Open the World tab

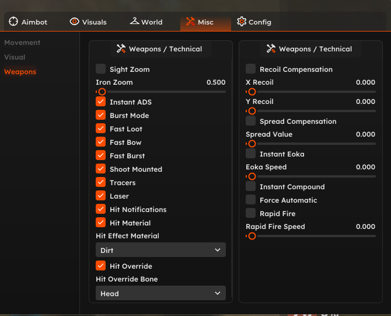(146, 22)
